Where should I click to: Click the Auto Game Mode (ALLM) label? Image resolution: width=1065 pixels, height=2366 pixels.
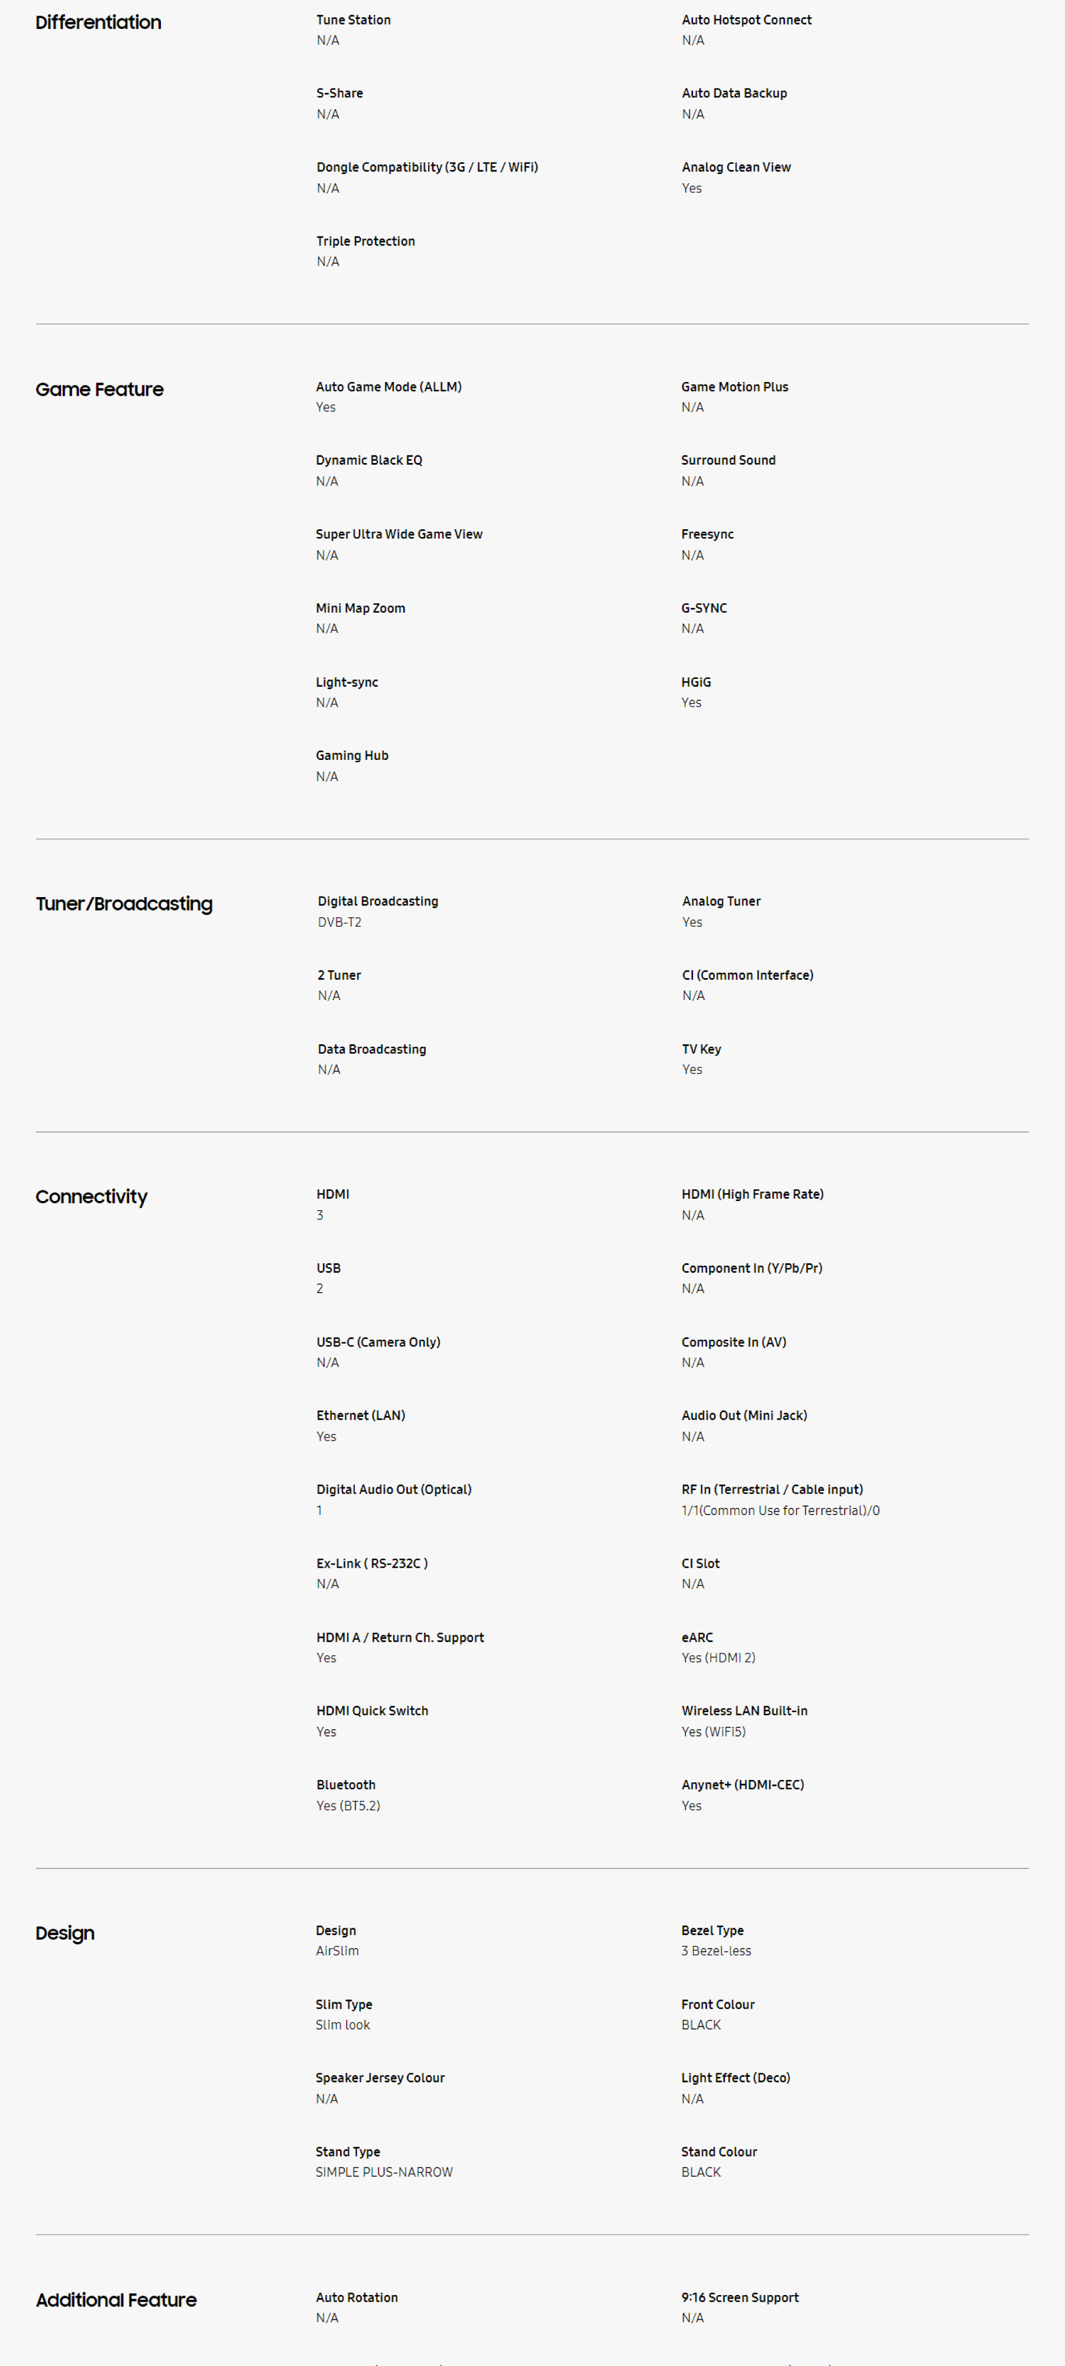389,387
